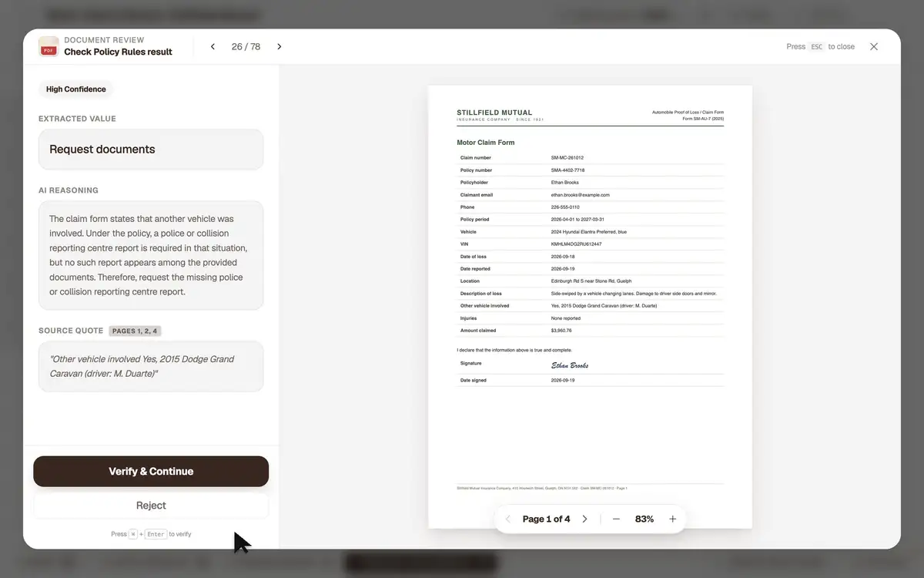The width and height of the screenshot is (924, 578).
Task: Click the 'Page 1 of 4' label
Action: tap(547, 519)
